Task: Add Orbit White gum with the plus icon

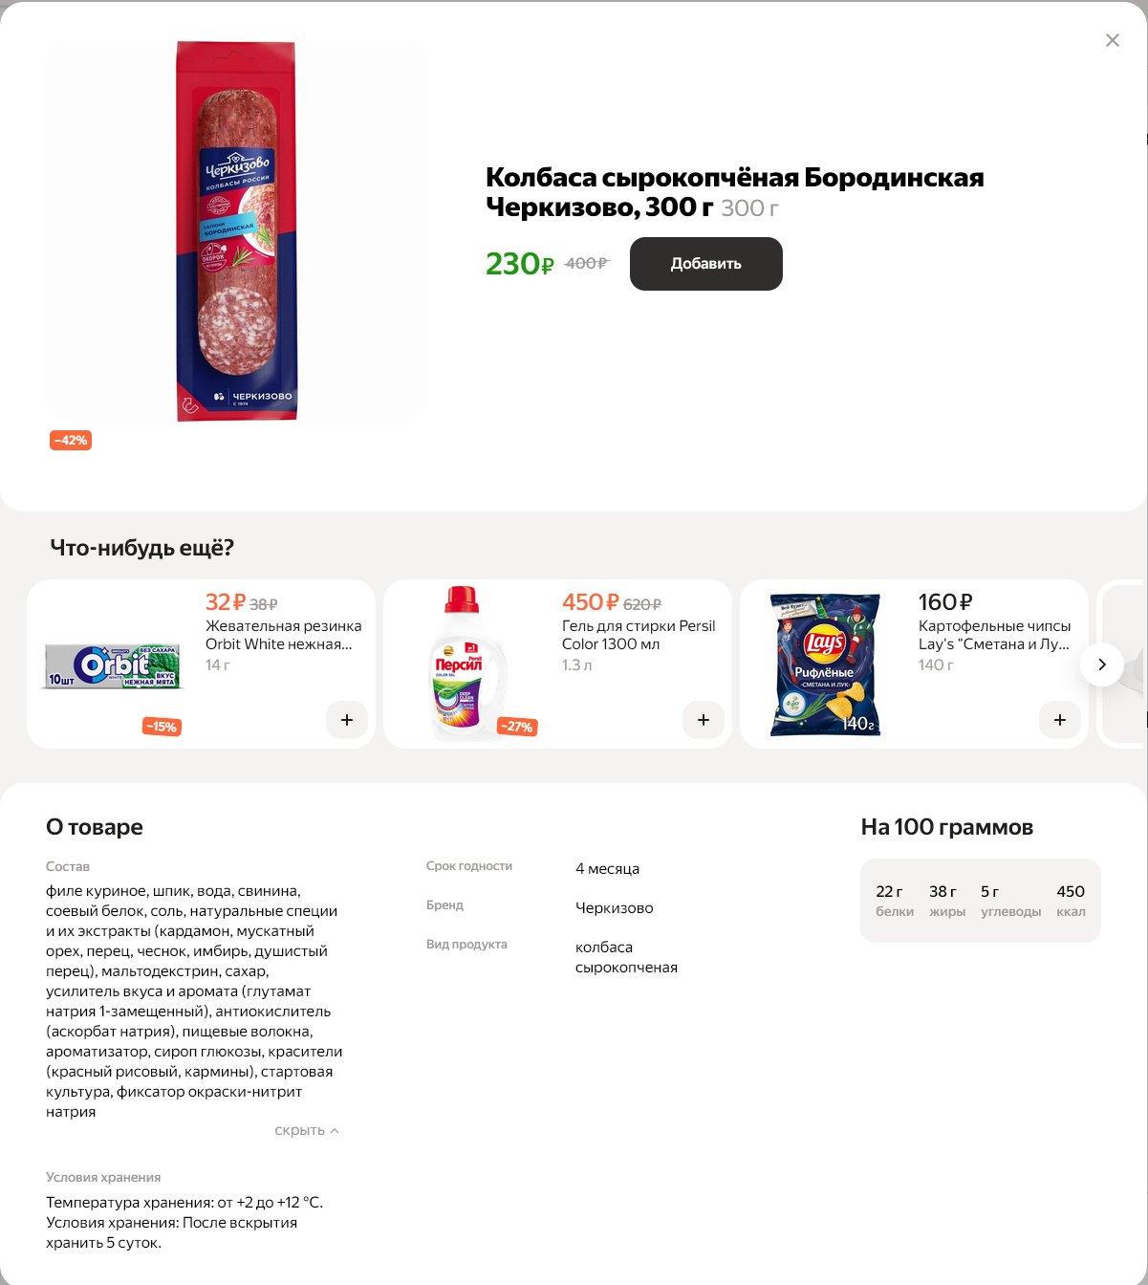Action: pos(347,720)
